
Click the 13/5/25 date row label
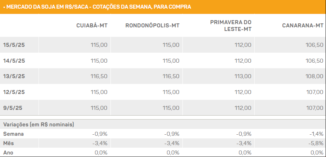coord(14,76)
